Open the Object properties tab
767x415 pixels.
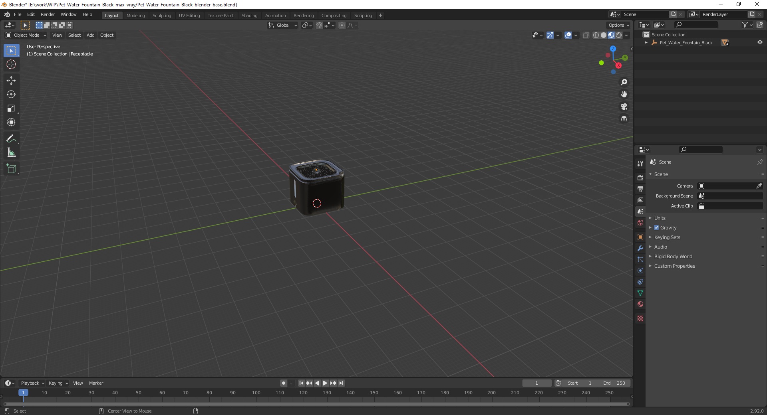640,237
